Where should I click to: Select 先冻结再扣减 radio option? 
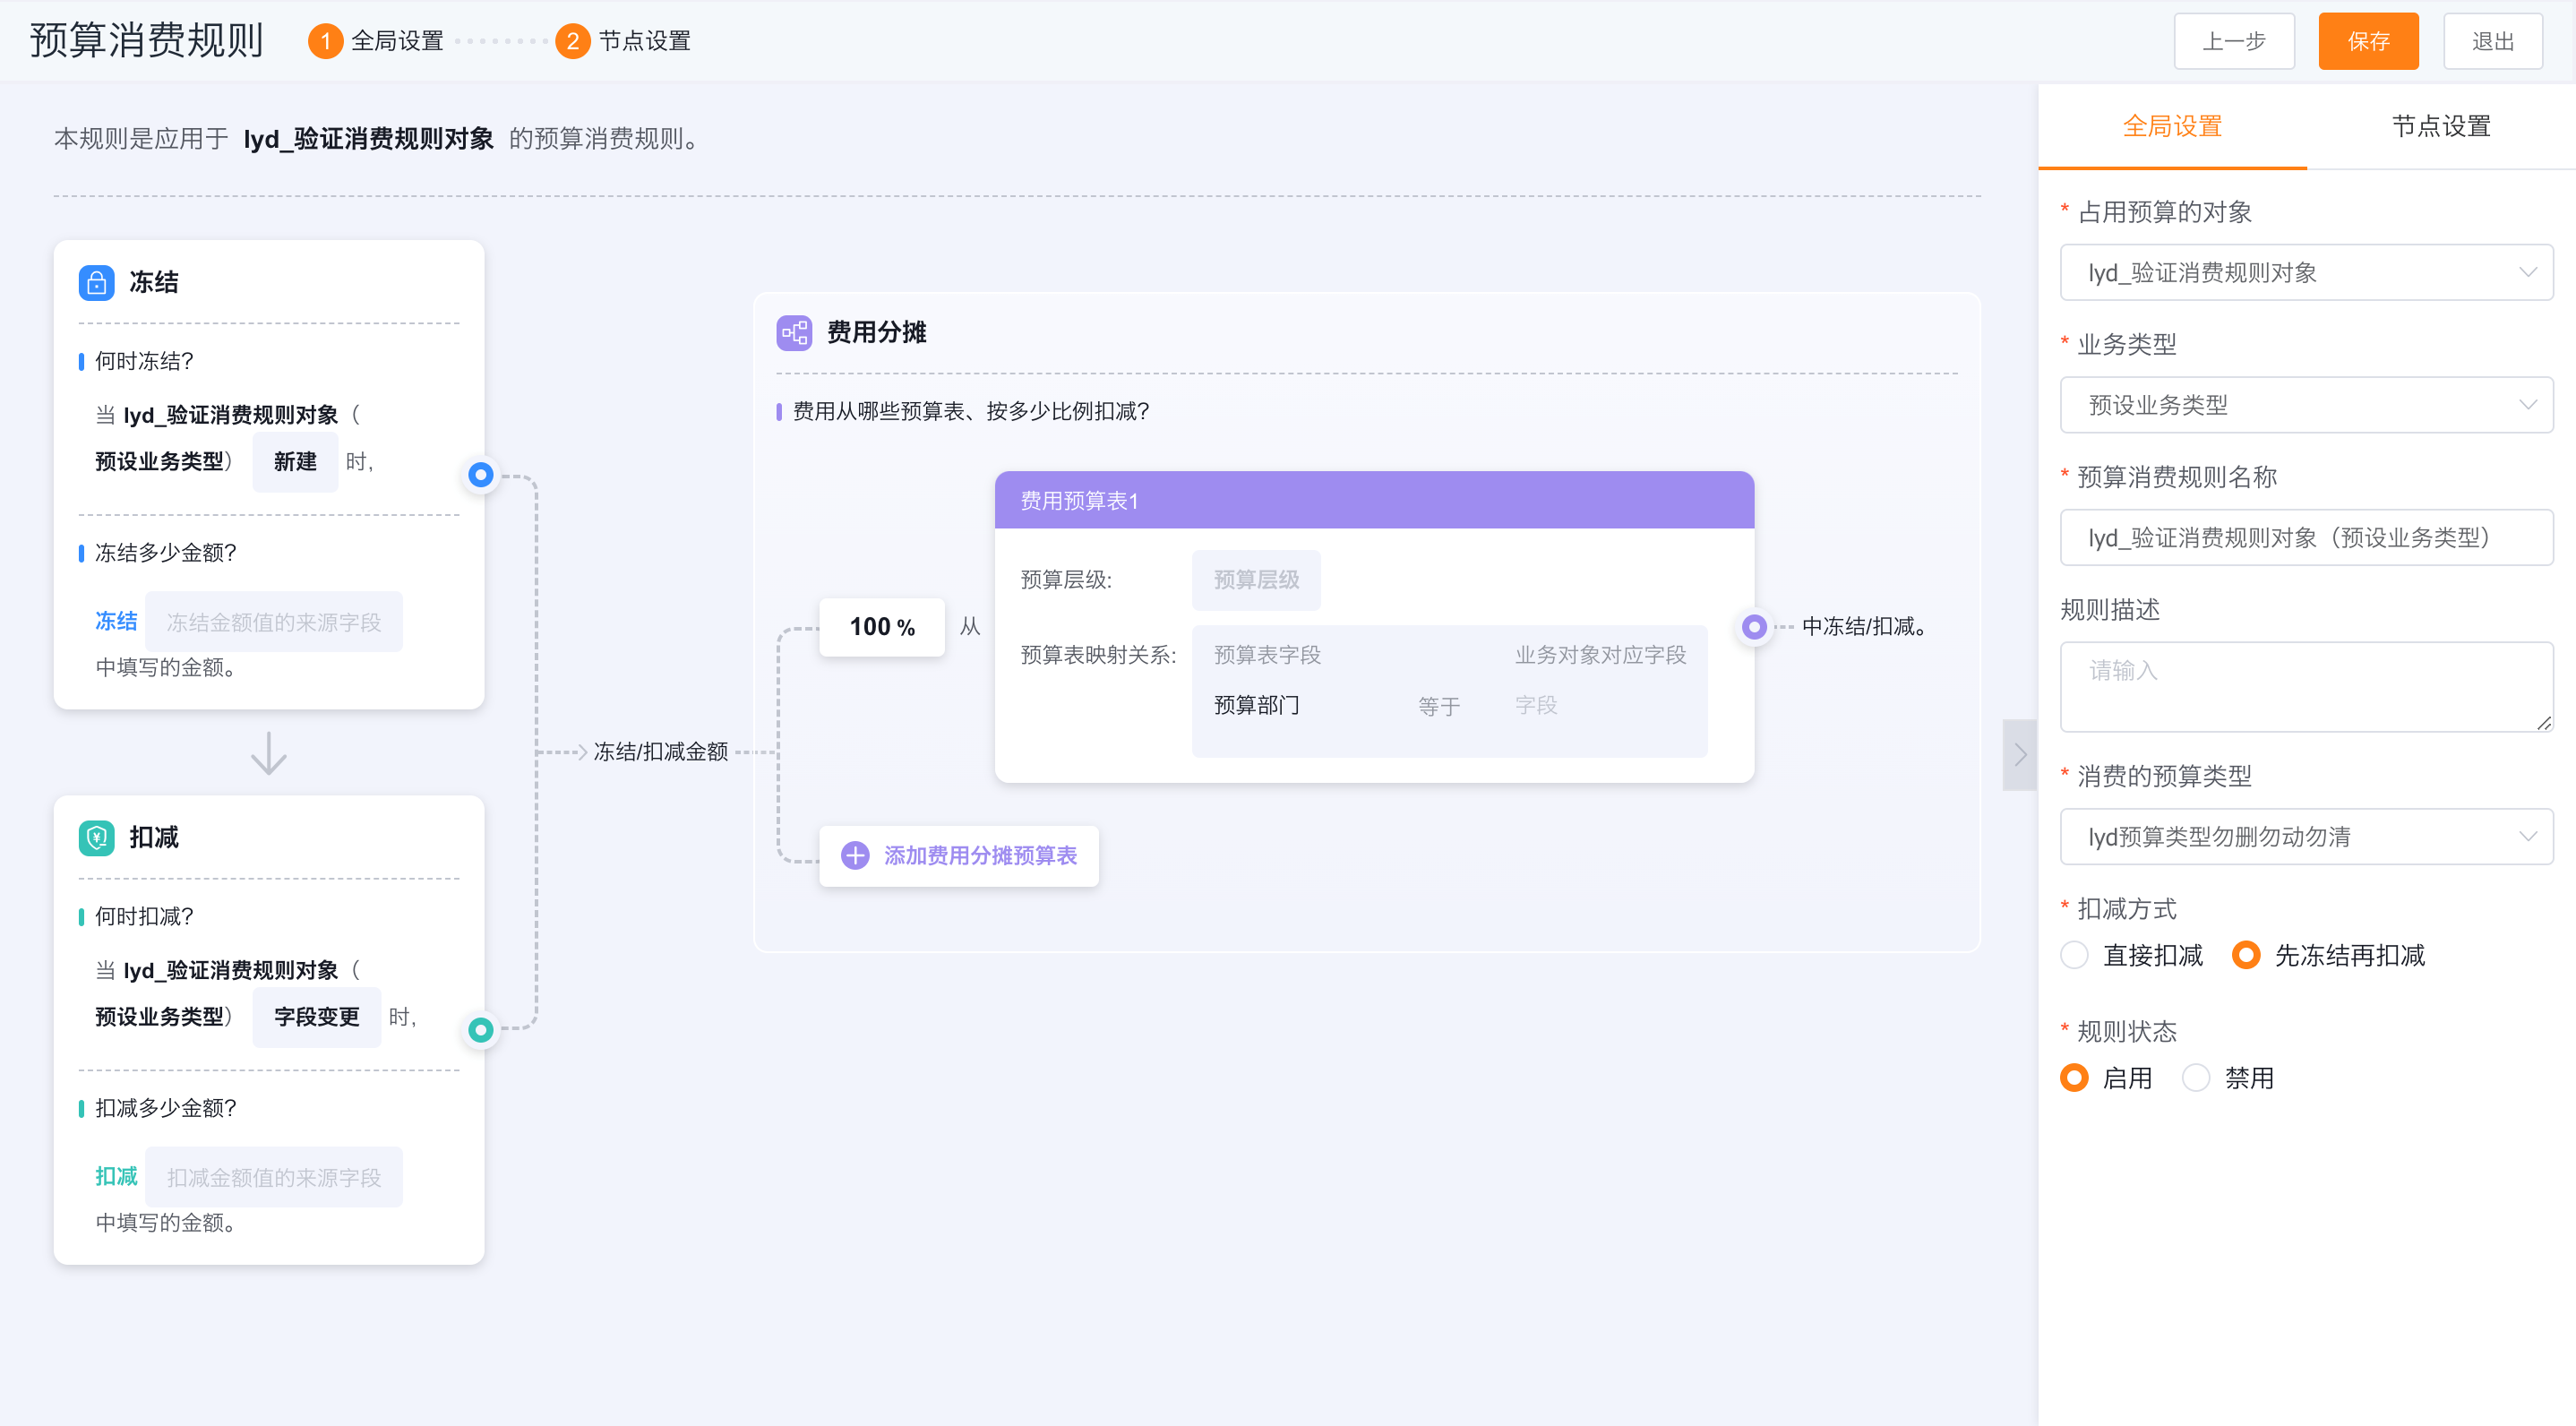tap(2246, 955)
